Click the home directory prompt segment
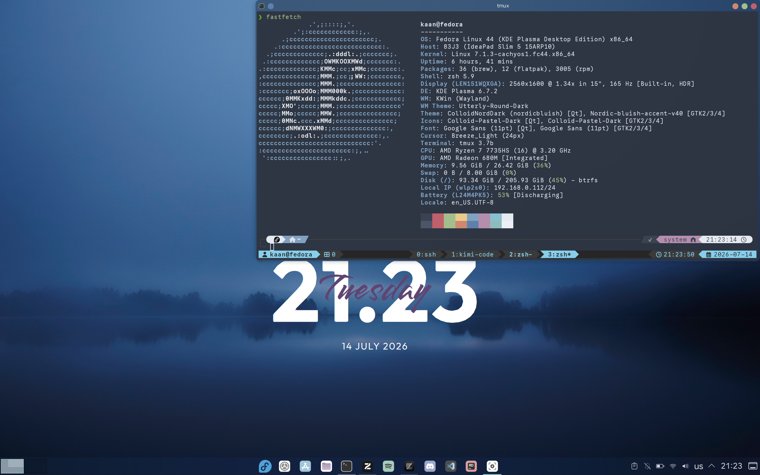The width and height of the screenshot is (760, 475). tap(295, 240)
